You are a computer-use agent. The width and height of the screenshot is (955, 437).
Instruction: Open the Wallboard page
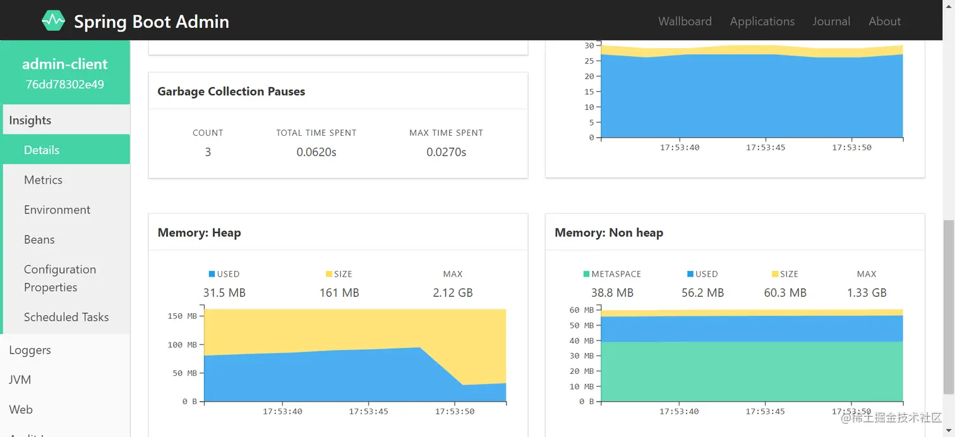685,21
